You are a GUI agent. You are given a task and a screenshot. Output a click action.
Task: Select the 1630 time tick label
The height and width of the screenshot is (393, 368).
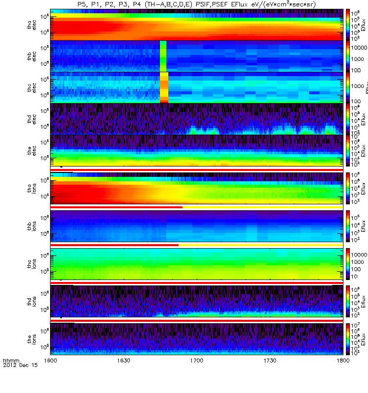(124, 361)
